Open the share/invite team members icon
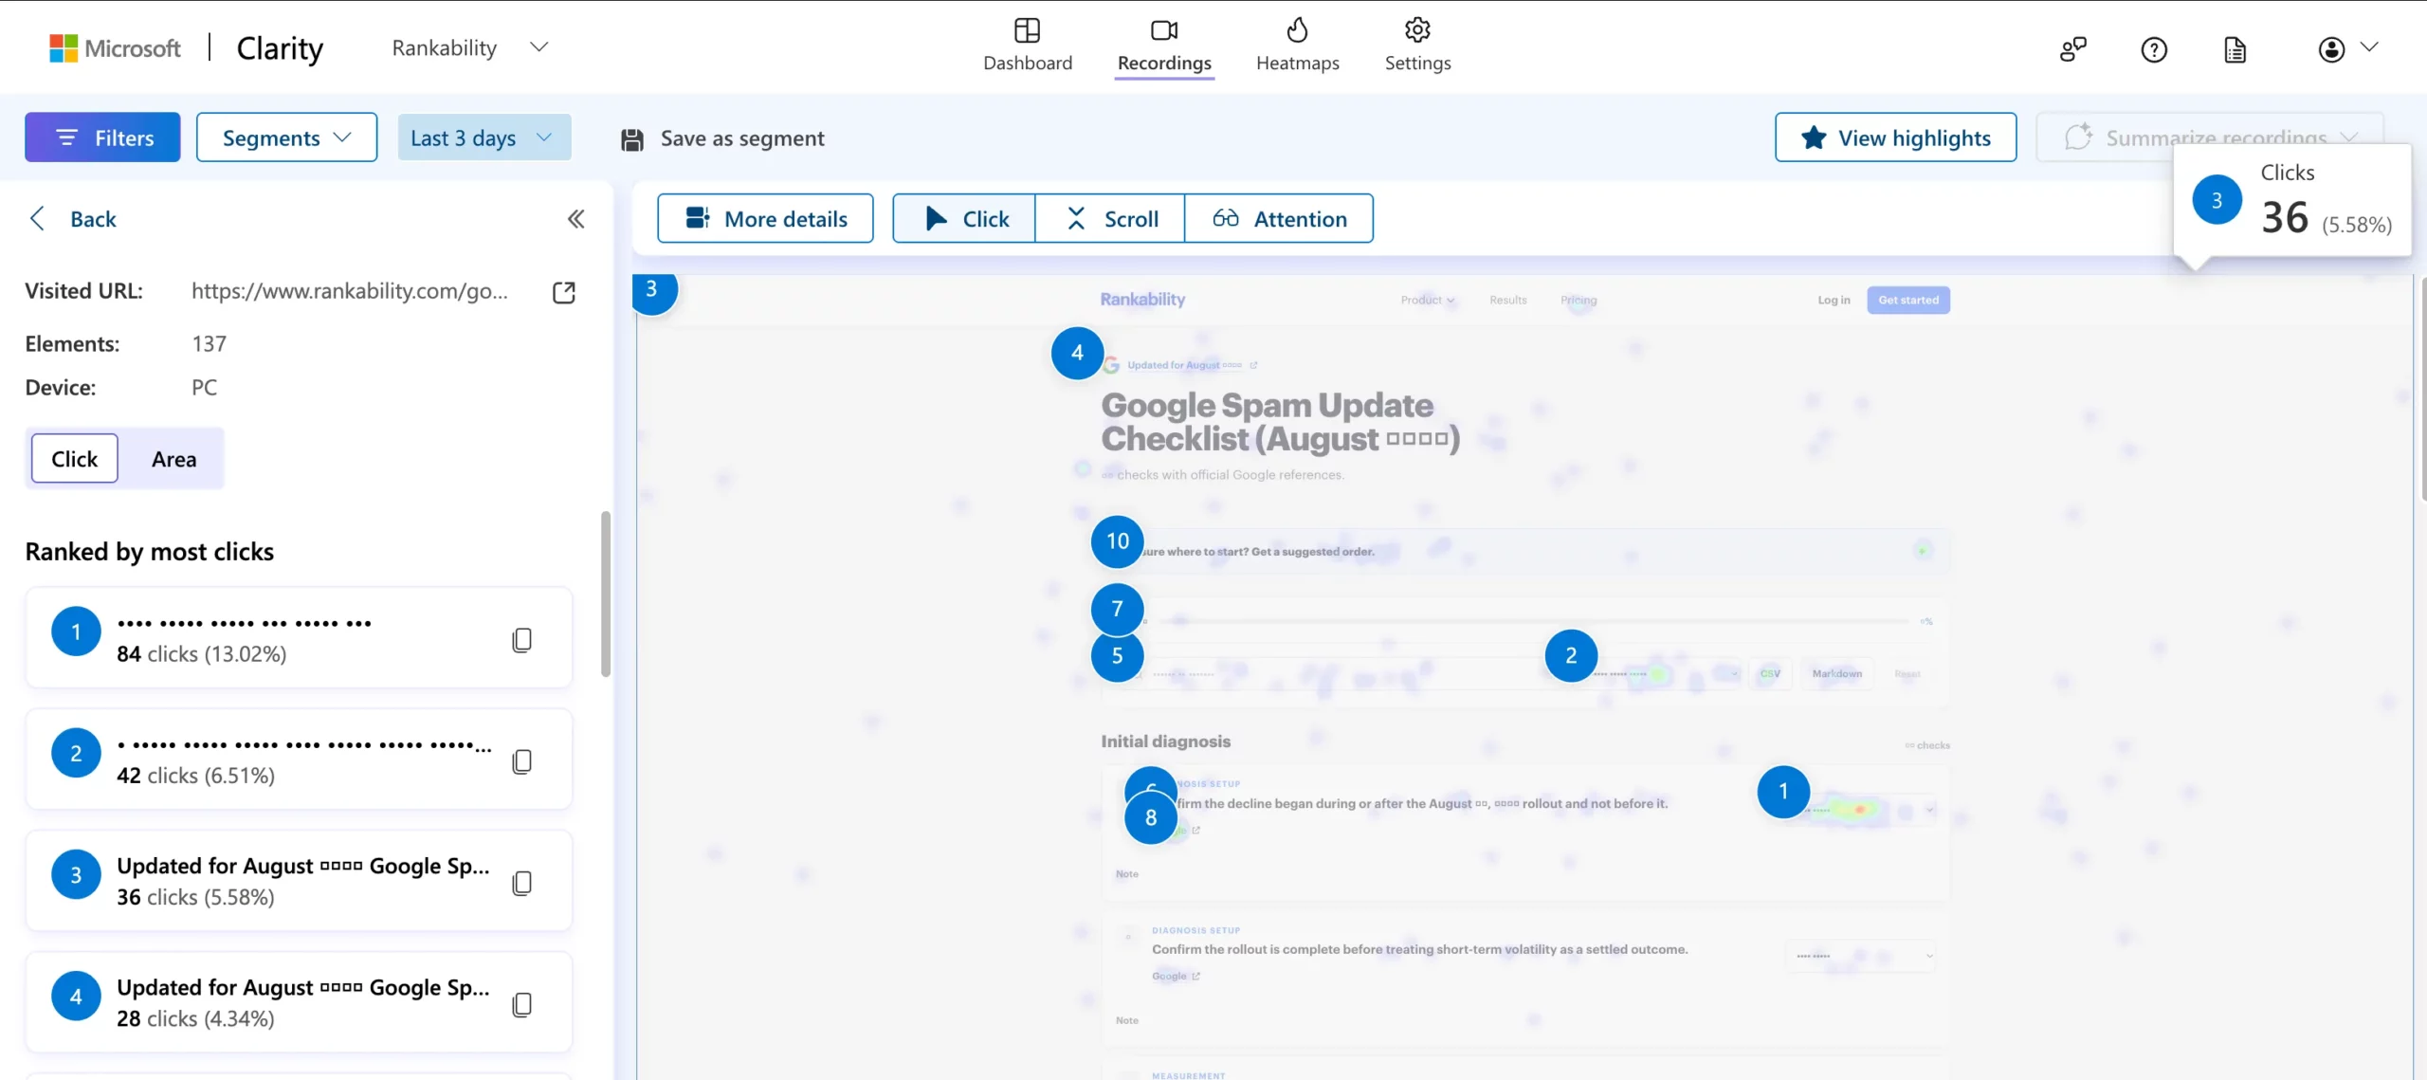 coord(2073,49)
